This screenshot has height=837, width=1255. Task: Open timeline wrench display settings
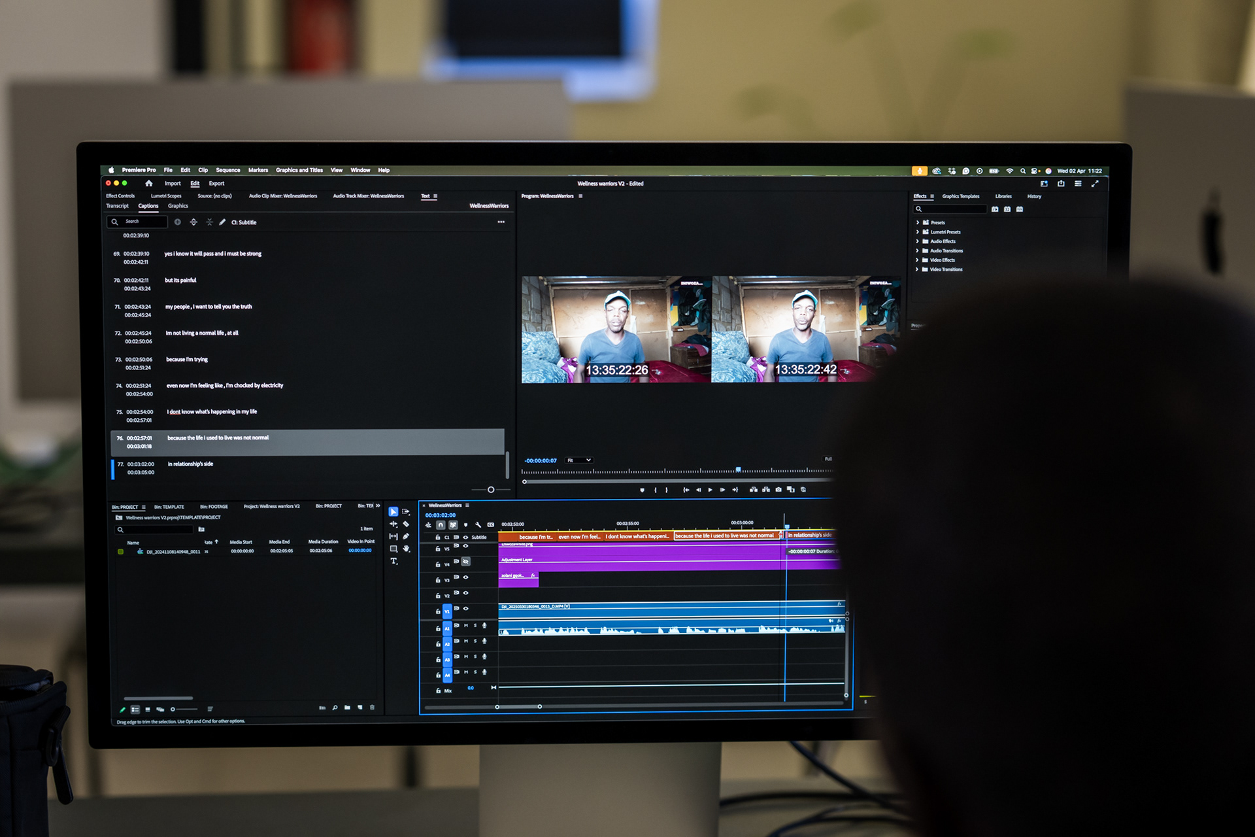click(x=478, y=525)
